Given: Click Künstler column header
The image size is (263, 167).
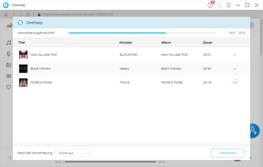Looking at the screenshot, I should coord(126,42).
